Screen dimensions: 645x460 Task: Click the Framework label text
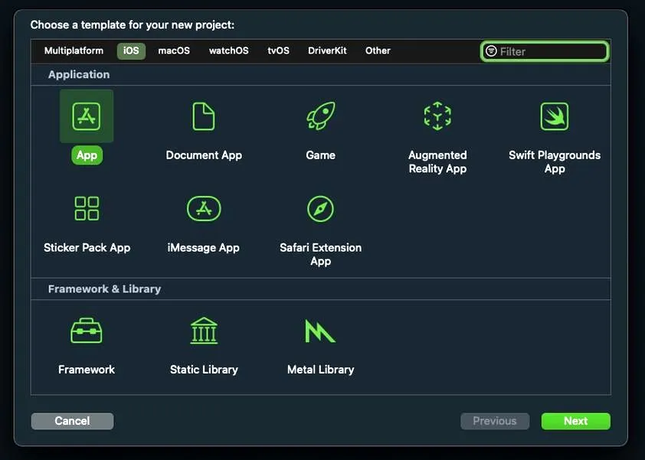tap(87, 370)
